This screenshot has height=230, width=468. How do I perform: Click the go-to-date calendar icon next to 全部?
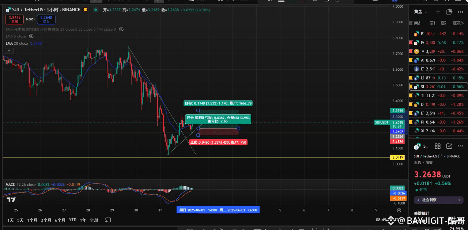pyautogui.click(x=107, y=220)
